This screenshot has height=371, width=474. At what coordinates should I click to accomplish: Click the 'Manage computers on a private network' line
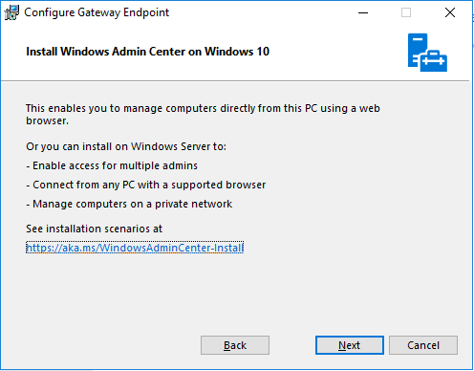point(129,204)
